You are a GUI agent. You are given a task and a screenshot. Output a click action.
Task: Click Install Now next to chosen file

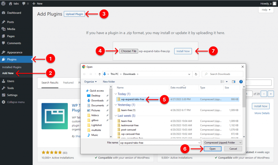coord(183,51)
